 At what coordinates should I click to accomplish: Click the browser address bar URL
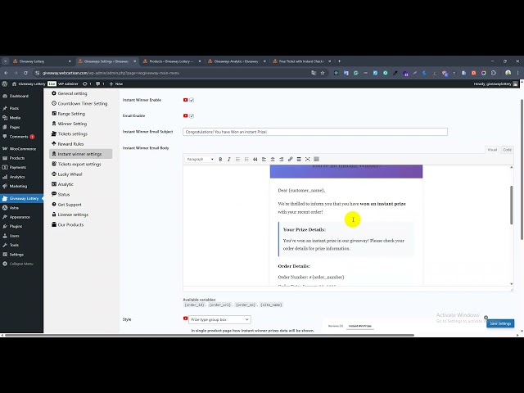click(111, 73)
